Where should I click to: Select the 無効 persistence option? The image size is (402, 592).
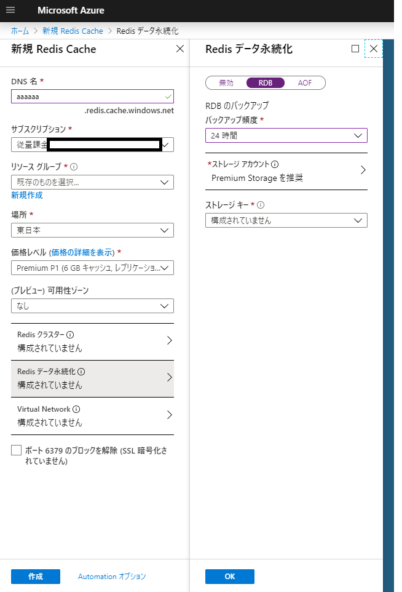(226, 82)
